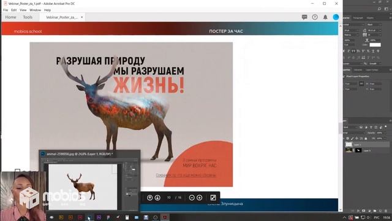Select the black layer mask thumbnail

point(358,150)
